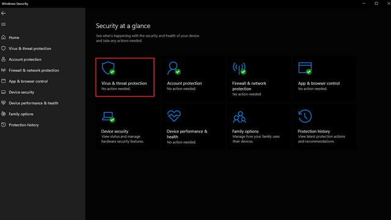Click the browser window icon on App tile

click(305, 68)
